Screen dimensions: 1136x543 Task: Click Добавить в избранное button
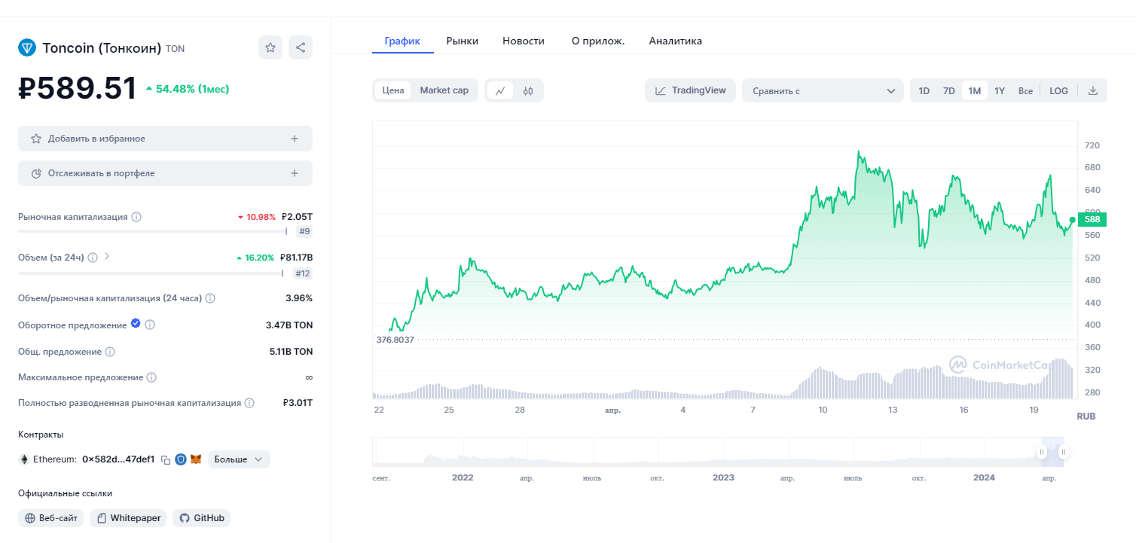coord(165,139)
